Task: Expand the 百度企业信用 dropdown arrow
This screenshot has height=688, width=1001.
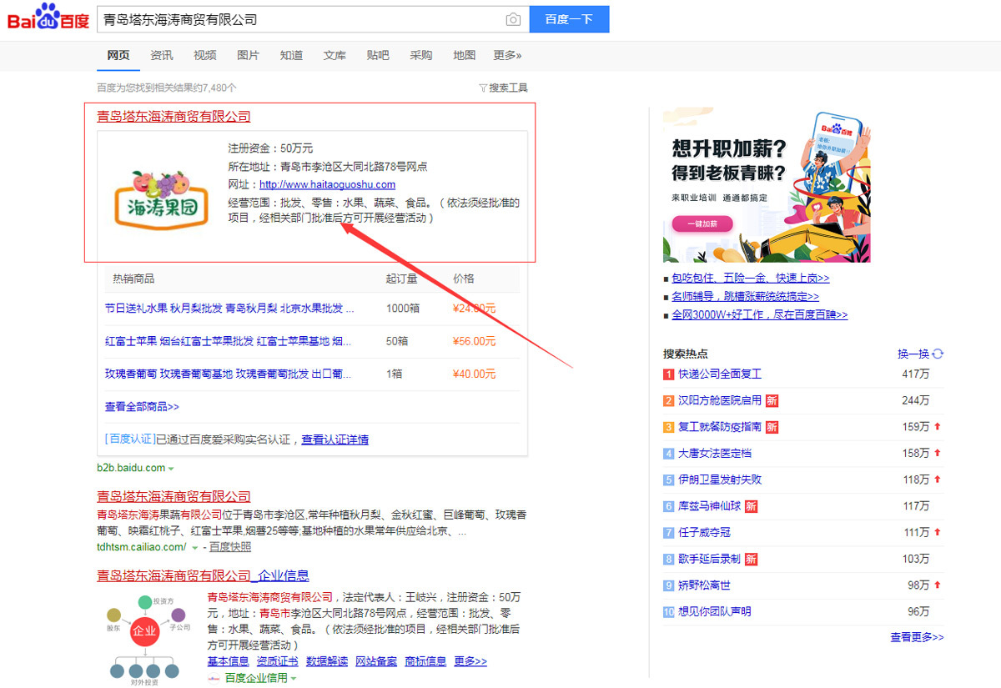Action: [x=294, y=679]
